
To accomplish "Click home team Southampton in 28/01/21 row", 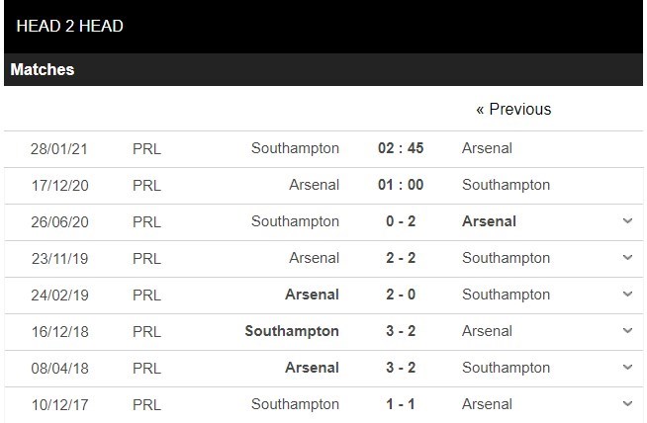I will pos(295,148).
